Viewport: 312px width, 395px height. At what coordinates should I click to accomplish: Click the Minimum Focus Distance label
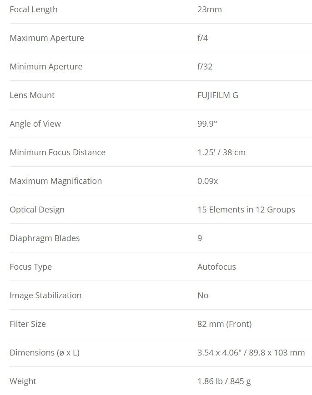[x=57, y=153]
